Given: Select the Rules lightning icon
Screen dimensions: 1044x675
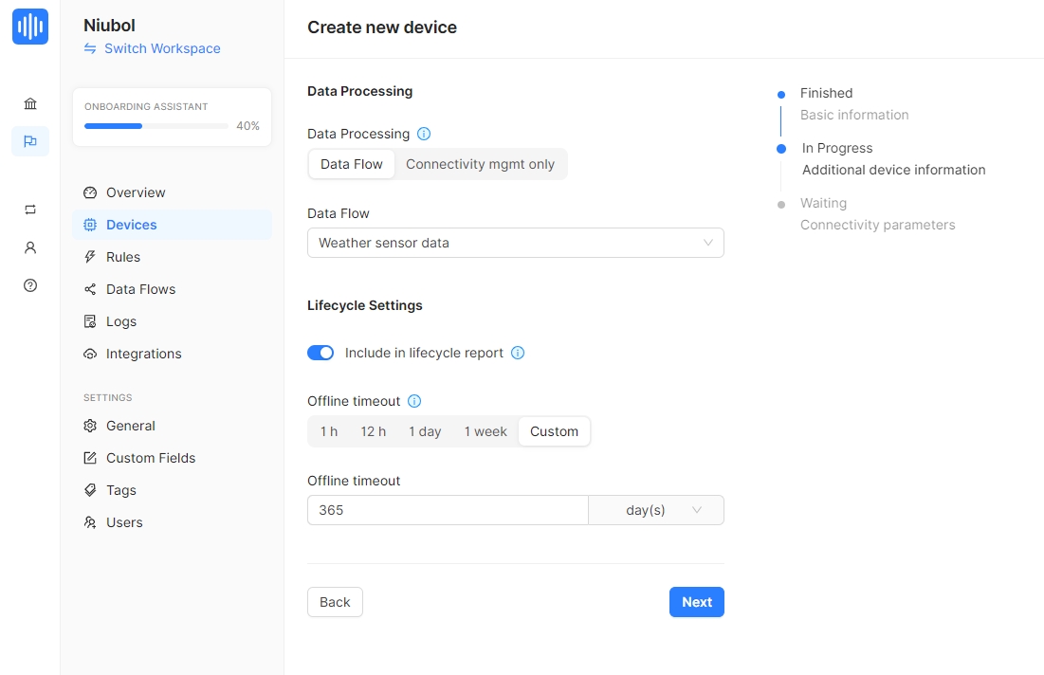Looking at the screenshot, I should (88, 257).
